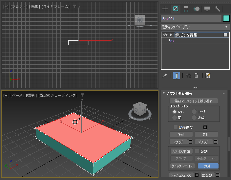The width and height of the screenshot is (231, 180).
Task: Click the Pin Stack icon
Action: click(x=165, y=76)
